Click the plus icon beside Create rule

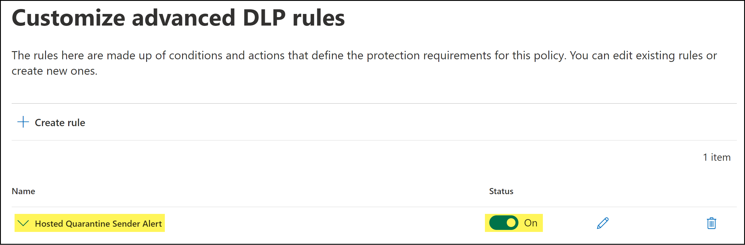click(x=23, y=122)
